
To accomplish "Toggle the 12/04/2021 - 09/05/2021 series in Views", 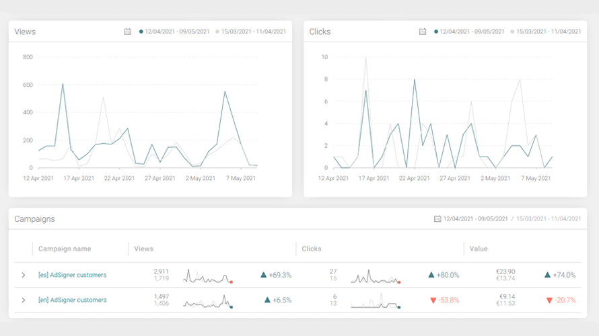I will tap(174, 32).
